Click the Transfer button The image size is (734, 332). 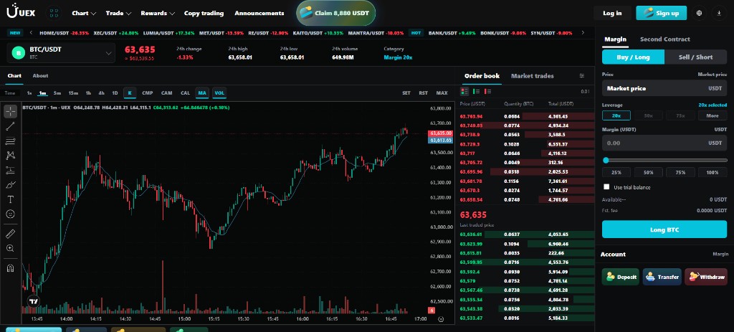point(662,277)
